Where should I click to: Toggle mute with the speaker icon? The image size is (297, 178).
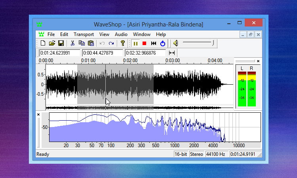click(x=175, y=43)
